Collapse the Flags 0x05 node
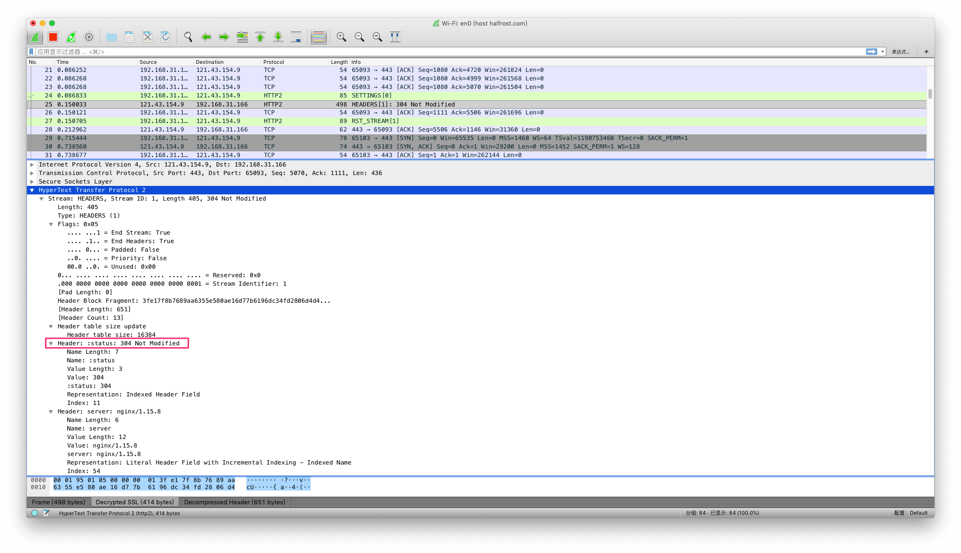The height and width of the screenshot is (553, 961). [51, 224]
